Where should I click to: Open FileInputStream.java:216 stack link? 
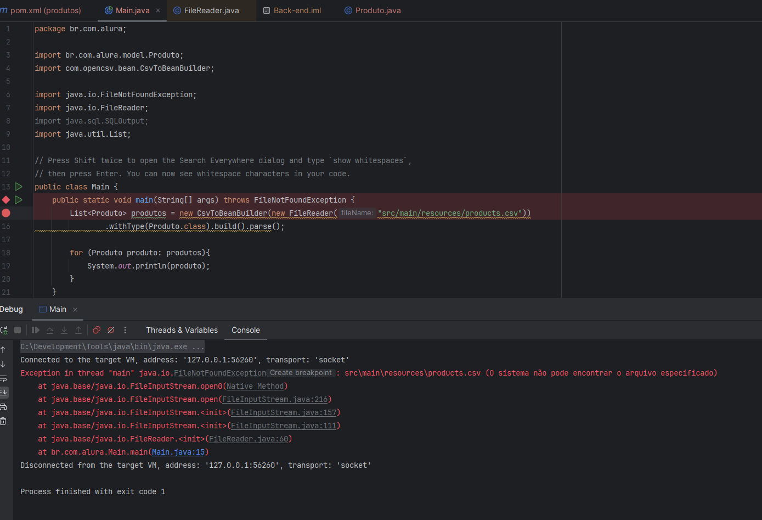click(x=275, y=399)
